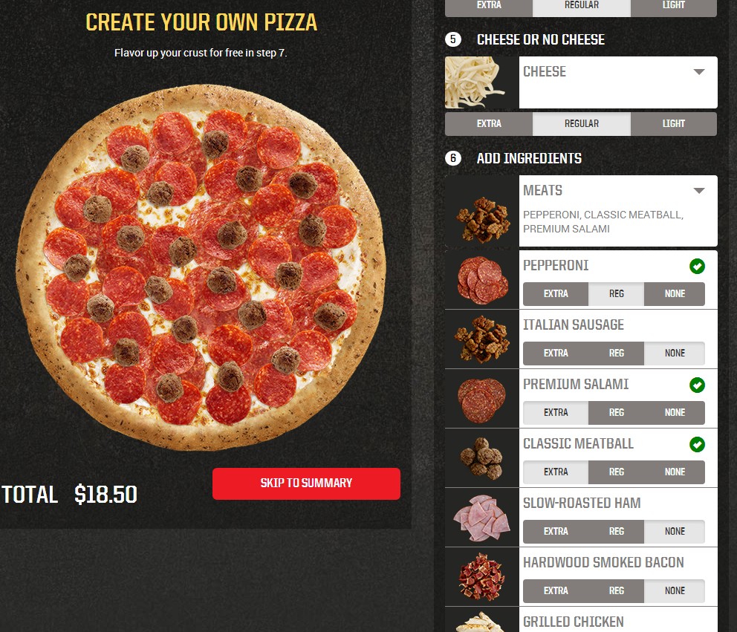Set Pepperoni amount to EXTRA
This screenshot has height=632, width=737.
[556, 294]
